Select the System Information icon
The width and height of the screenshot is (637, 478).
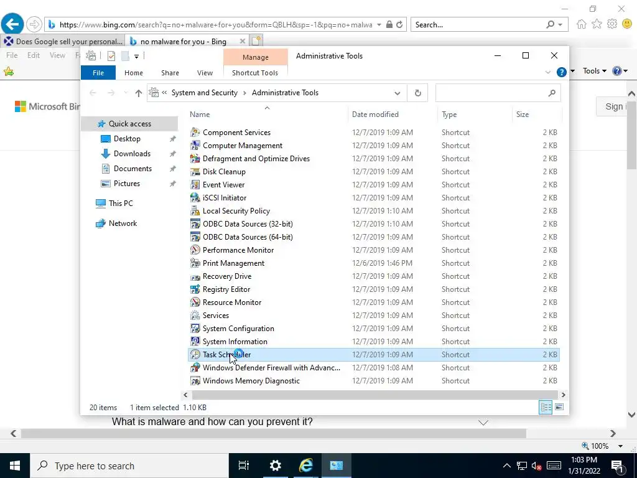[x=195, y=342]
